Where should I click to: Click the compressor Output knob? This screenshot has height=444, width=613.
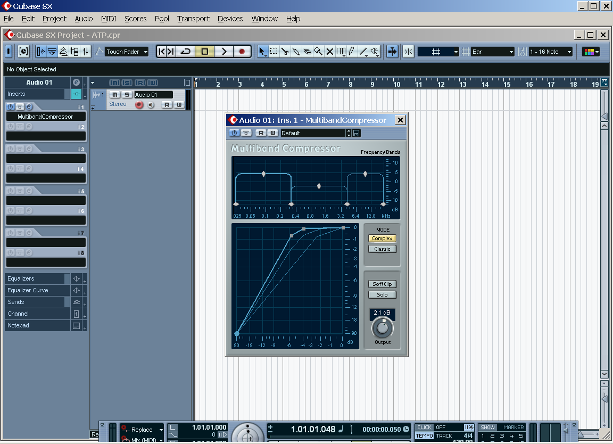click(x=383, y=328)
